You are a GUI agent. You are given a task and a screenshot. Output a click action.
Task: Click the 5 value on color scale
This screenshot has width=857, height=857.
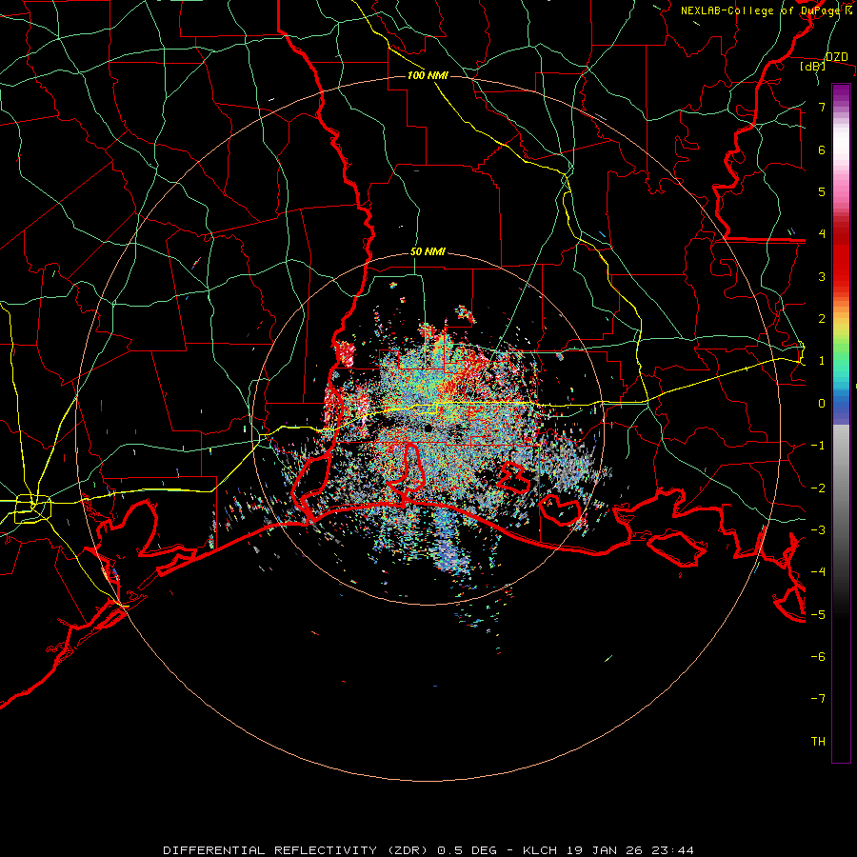822,191
